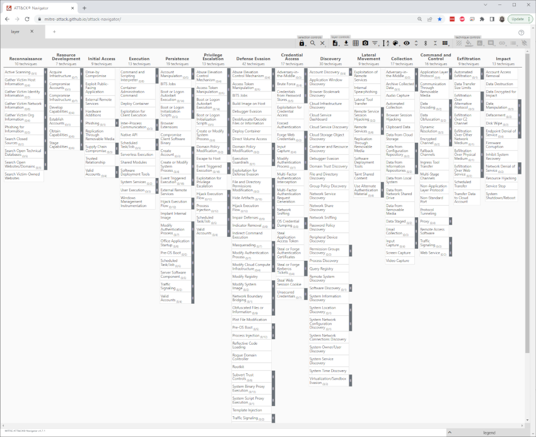Screen dimensions: 536x437
Task: Deselect all techniques with X icon
Action: click(x=322, y=43)
